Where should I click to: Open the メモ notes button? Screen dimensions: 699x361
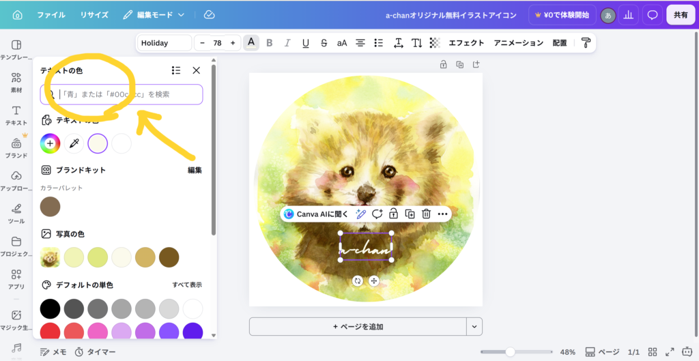click(53, 352)
